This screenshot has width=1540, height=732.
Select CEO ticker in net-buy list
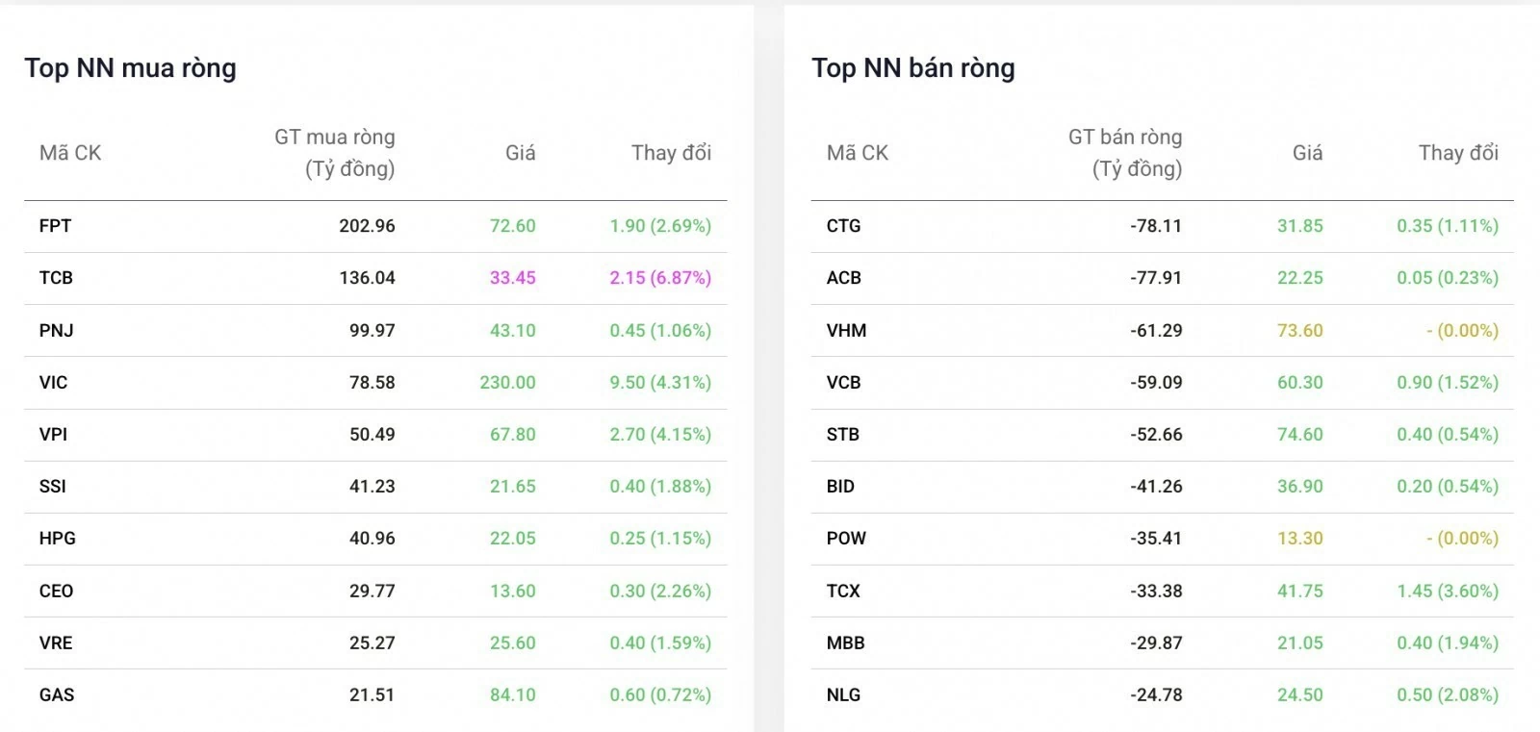(56, 592)
